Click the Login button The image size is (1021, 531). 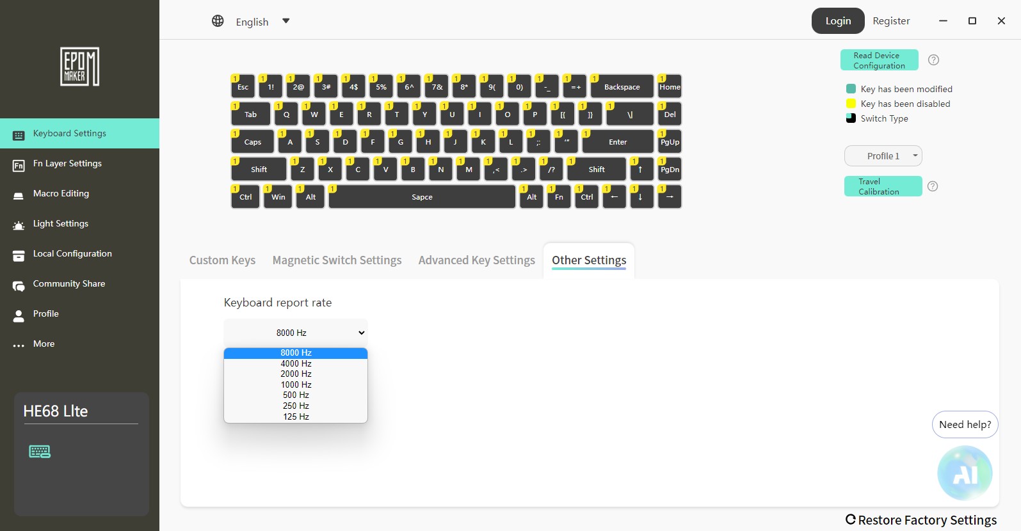(x=838, y=21)
